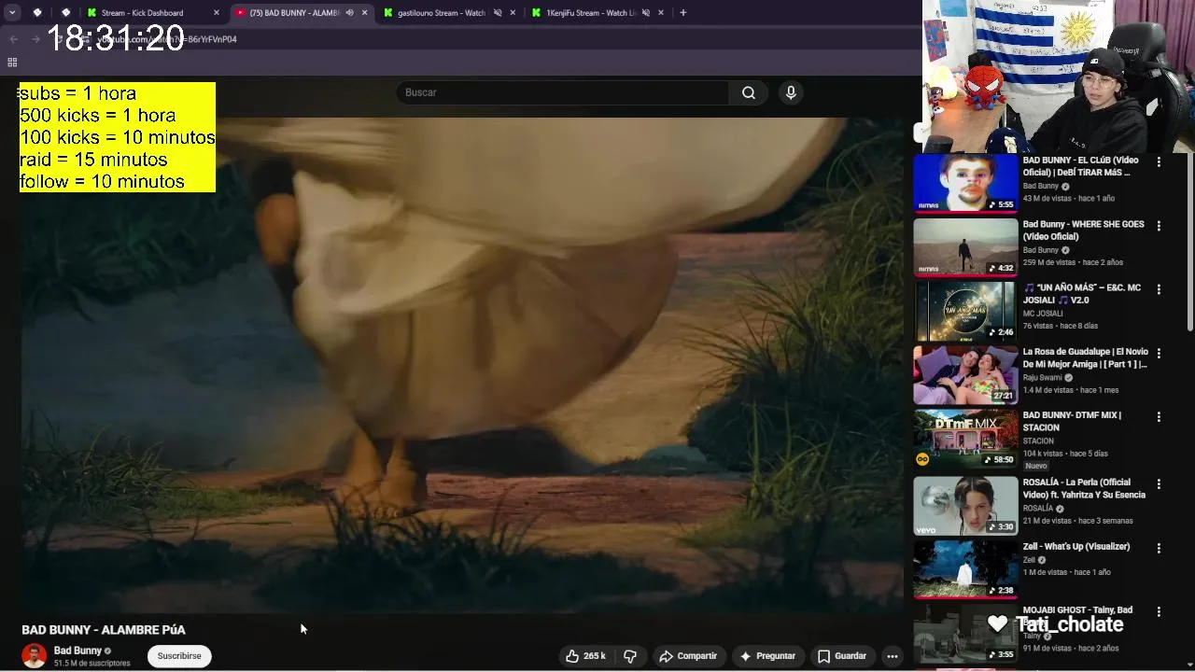Like the video showing 265 k

585,656
